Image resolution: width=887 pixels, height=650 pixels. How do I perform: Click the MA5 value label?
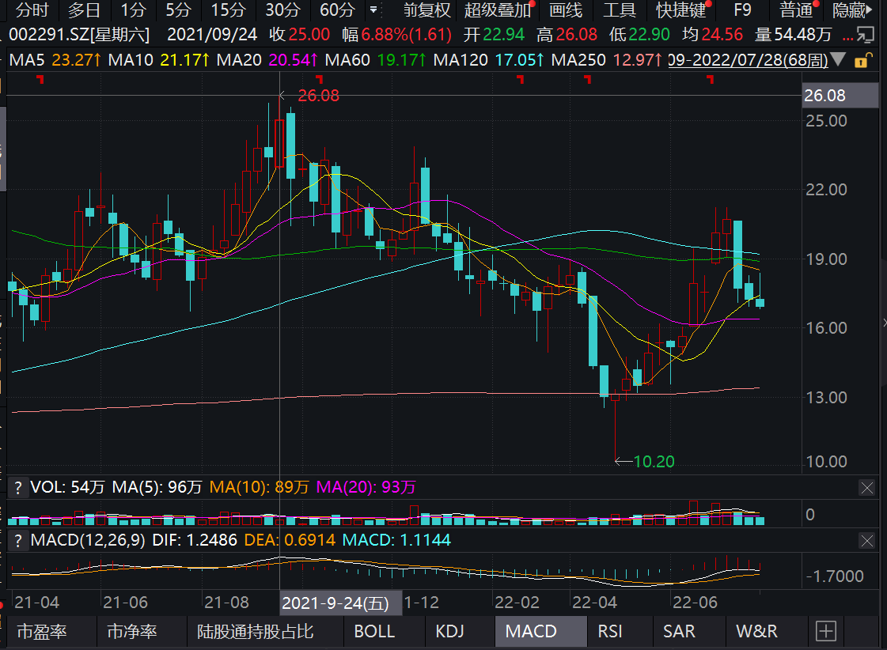pyautogui.click(x=55, y=60)
